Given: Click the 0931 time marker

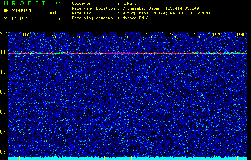Looking at the screenshot, I should [26, 35].
